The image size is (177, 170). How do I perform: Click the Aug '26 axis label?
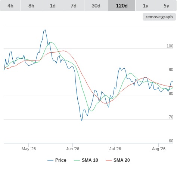pyautogui.click(x=159, y=149)
